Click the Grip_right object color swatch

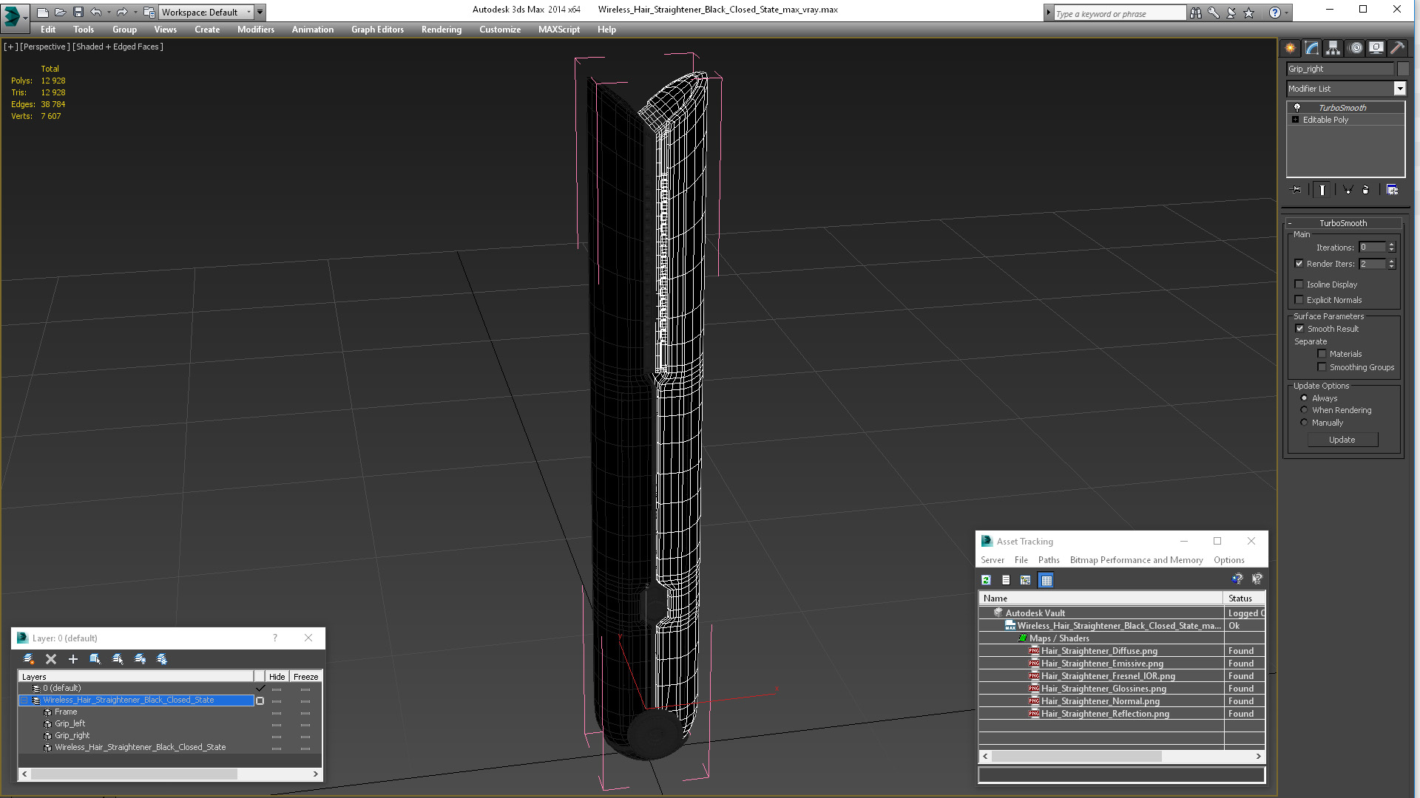click(1403, 69)
